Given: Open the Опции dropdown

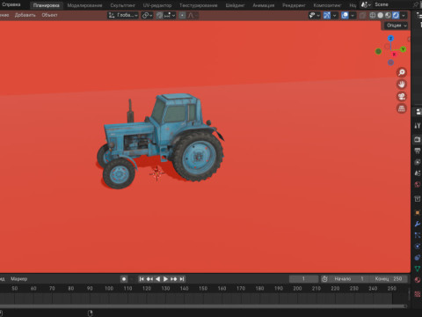Looking at the screenshot, I should (397, 26).
